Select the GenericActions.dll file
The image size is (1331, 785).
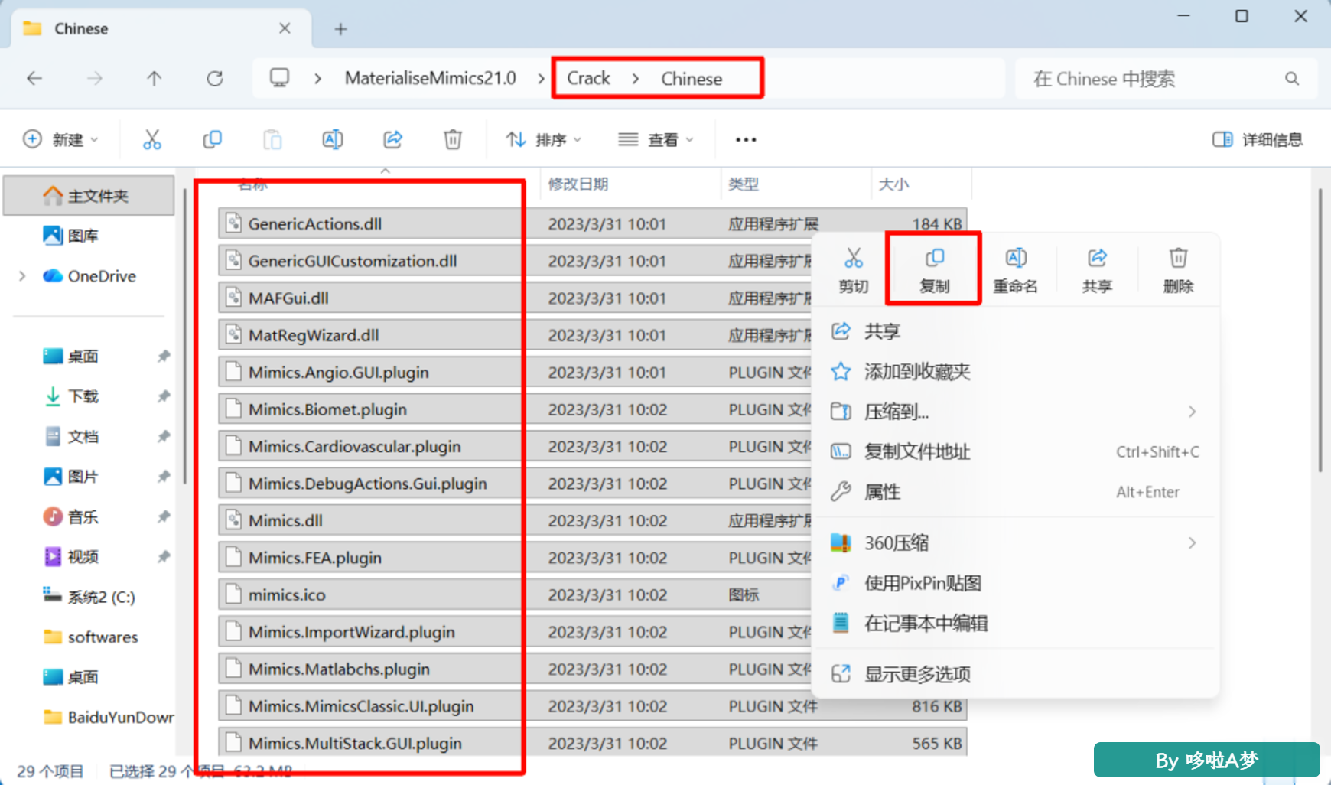(x=592, y=223)
